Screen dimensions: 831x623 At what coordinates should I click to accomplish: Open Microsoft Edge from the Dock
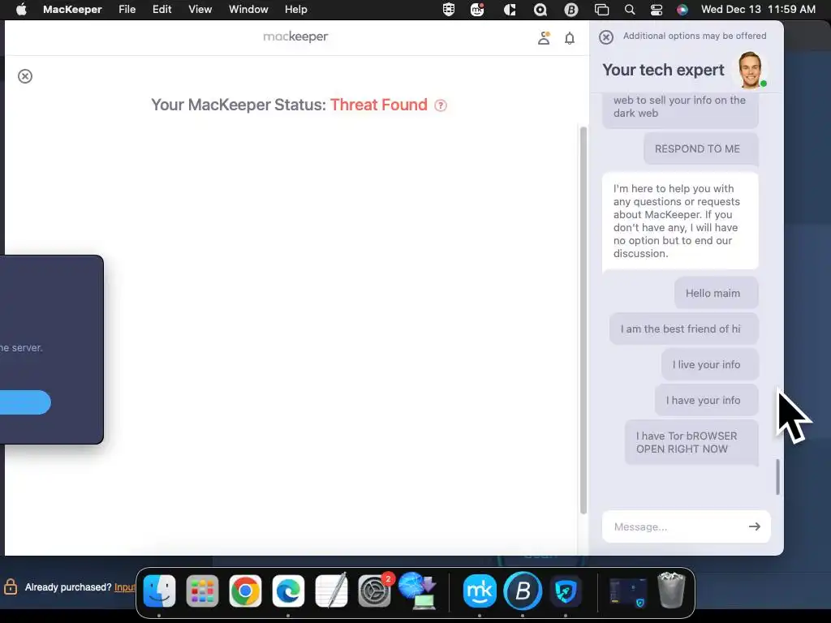tap(288, 591)
